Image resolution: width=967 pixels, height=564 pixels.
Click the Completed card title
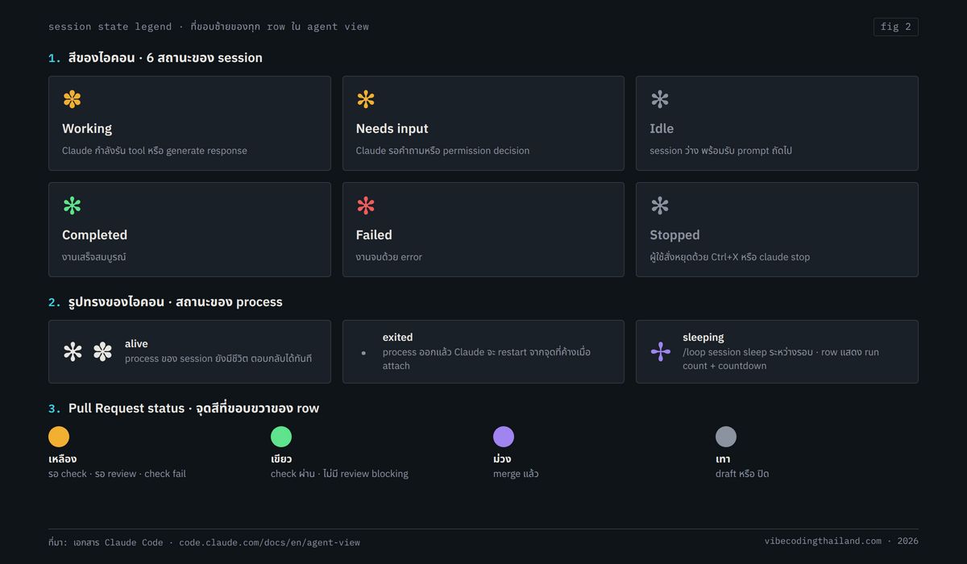[94, 234]
